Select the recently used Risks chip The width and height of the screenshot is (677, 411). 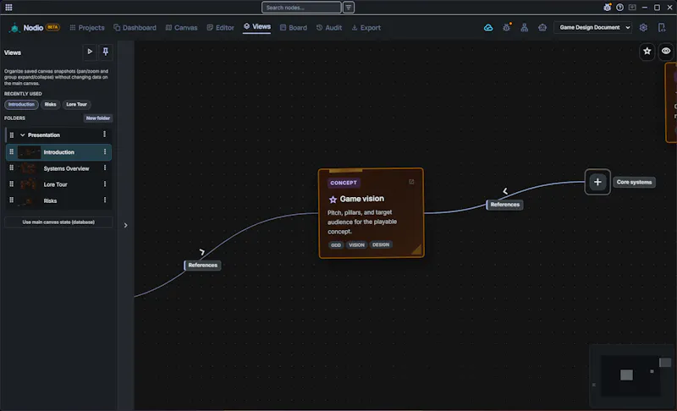click(x=50, y=104)
